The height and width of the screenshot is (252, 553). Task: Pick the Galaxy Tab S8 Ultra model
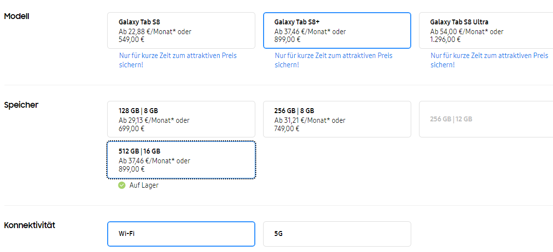tap(486, 30)
